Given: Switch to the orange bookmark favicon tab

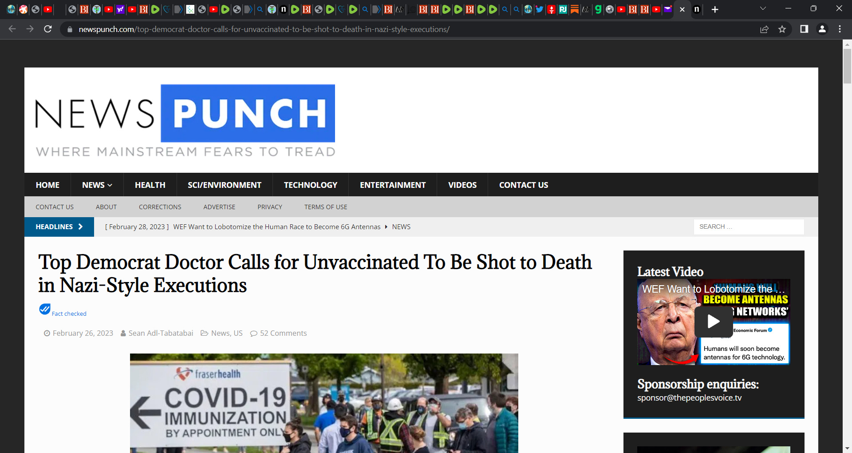Looking at the screenshot, I should click(574, 9).
